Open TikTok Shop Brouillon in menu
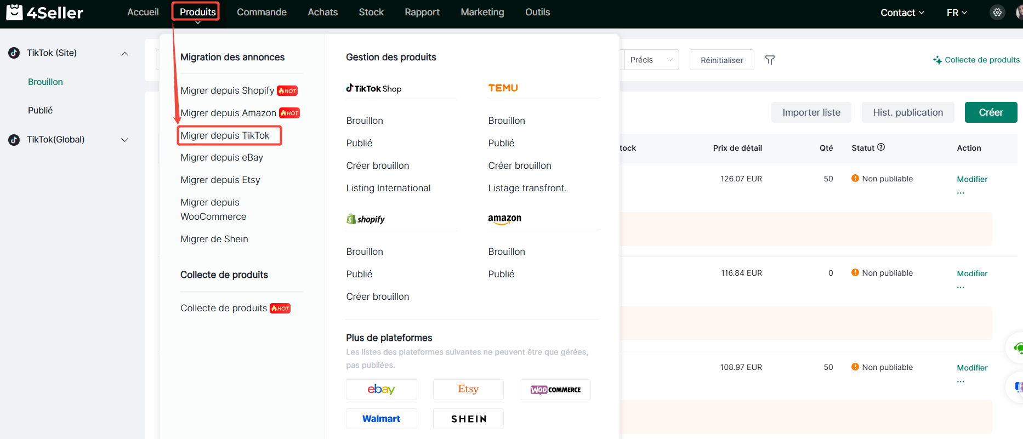This screenshot has width=1023, height=439. pos(365,121)
